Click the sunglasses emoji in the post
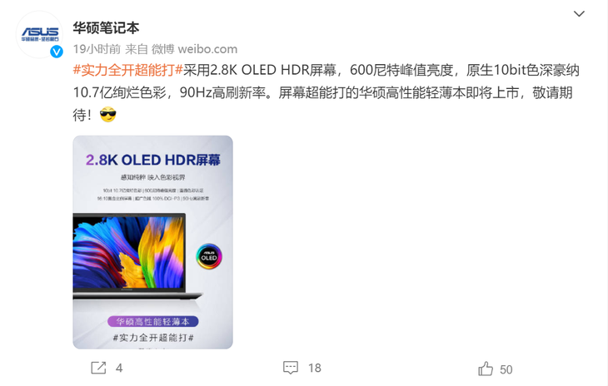608x386 pixels. [107, 114]
